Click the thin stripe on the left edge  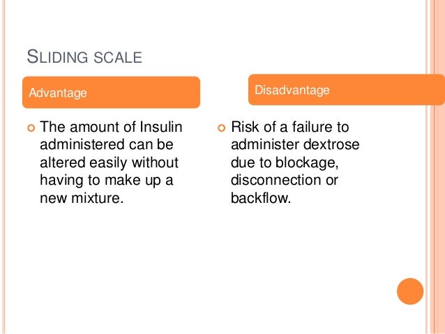tap(3, 167)
